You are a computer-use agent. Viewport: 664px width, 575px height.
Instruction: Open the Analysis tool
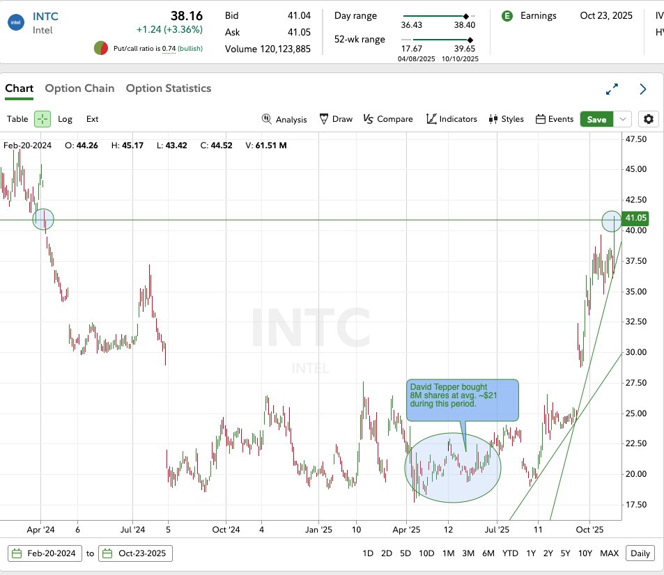point(284,119)
